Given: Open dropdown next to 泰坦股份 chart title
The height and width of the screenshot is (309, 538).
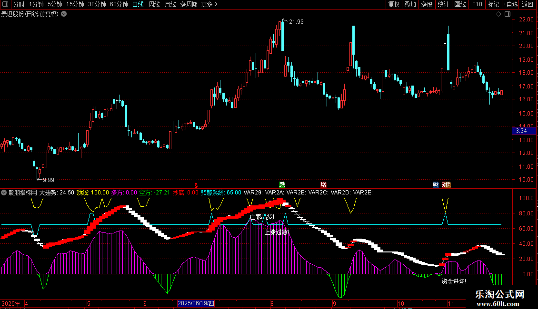Looking at the screenshot, I should (64, 14).
